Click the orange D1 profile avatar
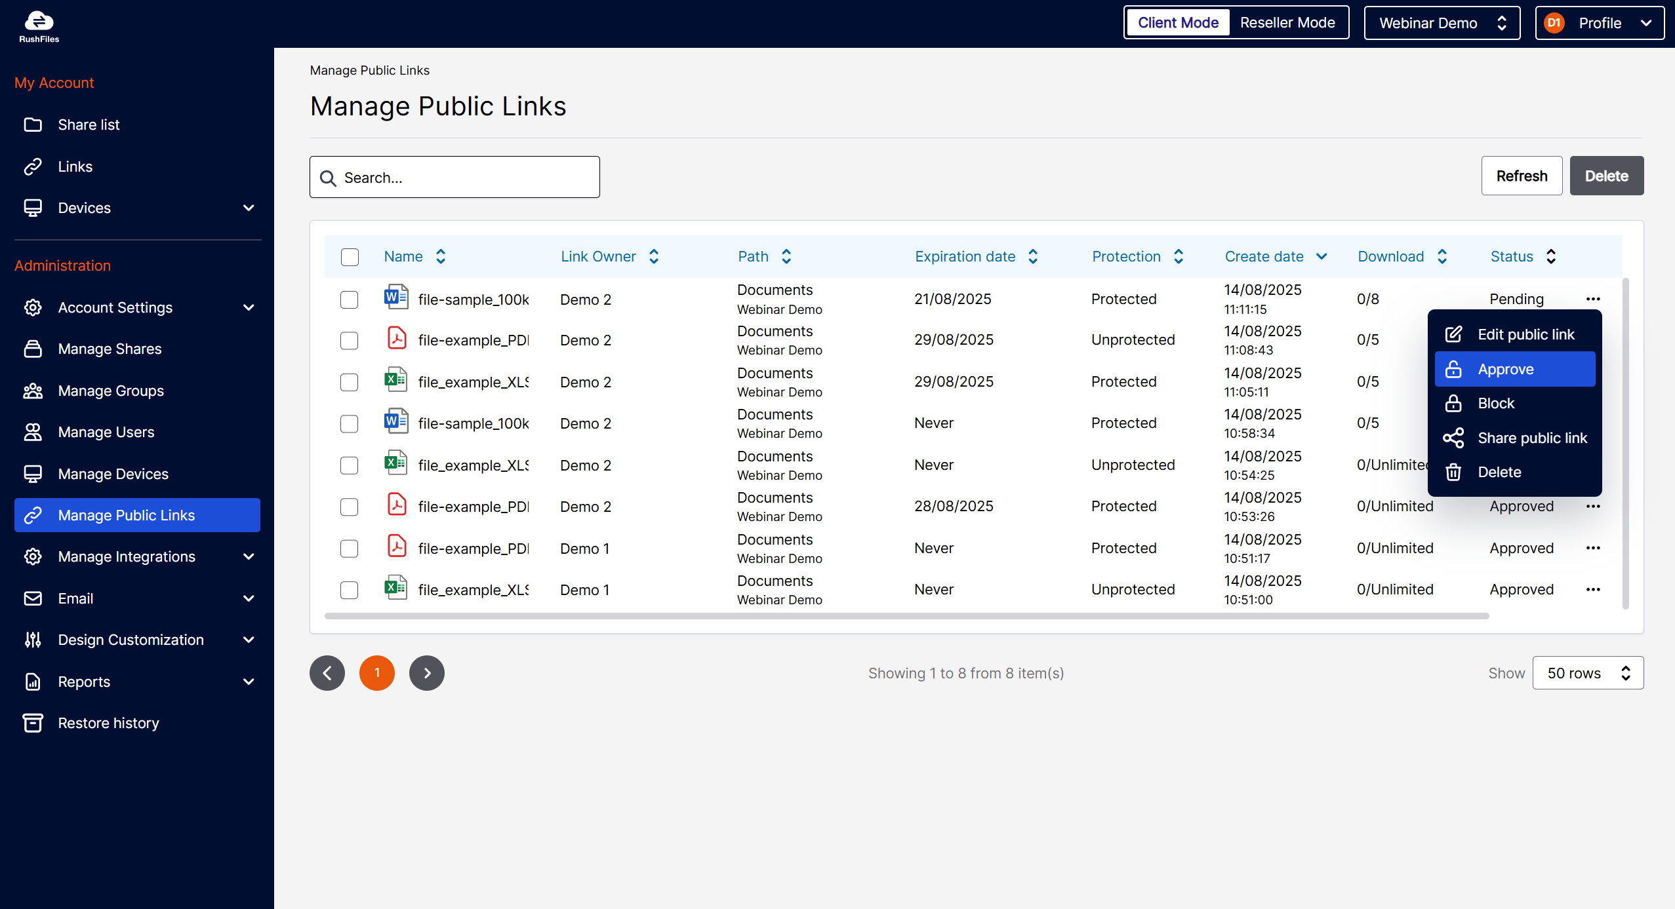The width and height of the screenshot is (1675, 909). pos(1554,23)
